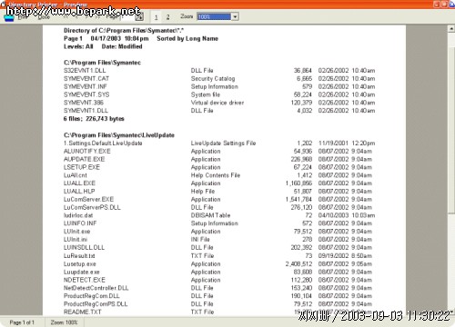Click the Lusetup.exe file name
455x327 pixels.
[x=79, y=264]
